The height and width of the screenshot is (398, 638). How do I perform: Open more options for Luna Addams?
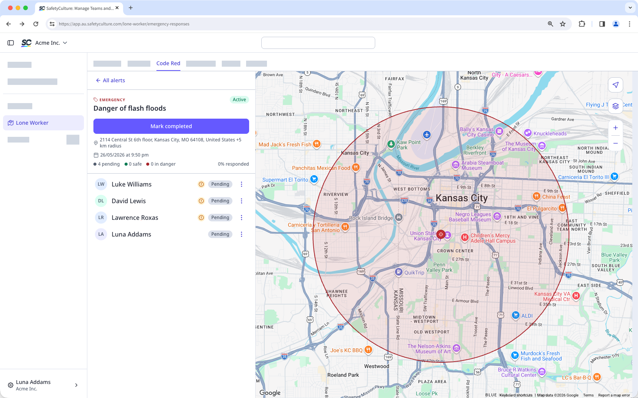click(x=242, y=234)
